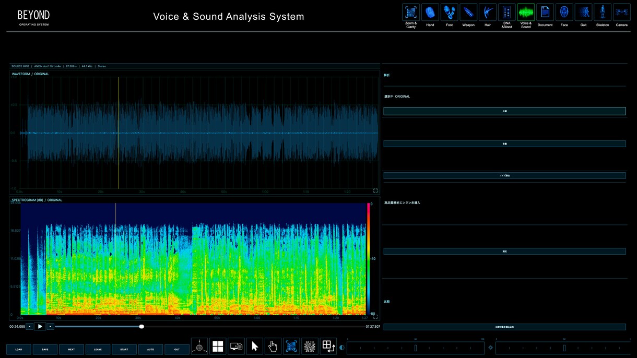Select the arrow pointer tool
This screenshot has height=358, width=637.
255,347
